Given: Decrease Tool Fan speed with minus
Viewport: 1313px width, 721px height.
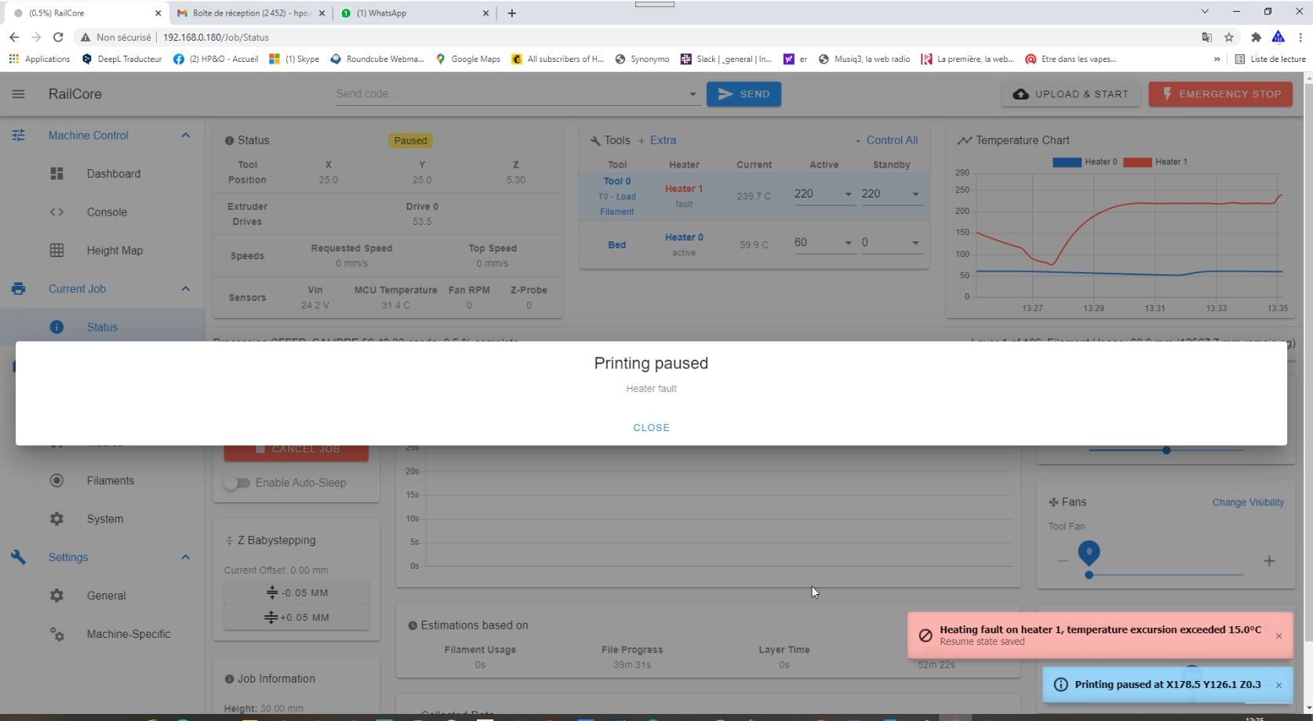Looking at the screenshot, I should tap(1063, 560).
